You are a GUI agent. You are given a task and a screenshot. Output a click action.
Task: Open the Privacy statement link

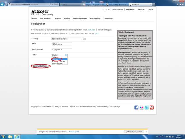(x=97, y=106)
